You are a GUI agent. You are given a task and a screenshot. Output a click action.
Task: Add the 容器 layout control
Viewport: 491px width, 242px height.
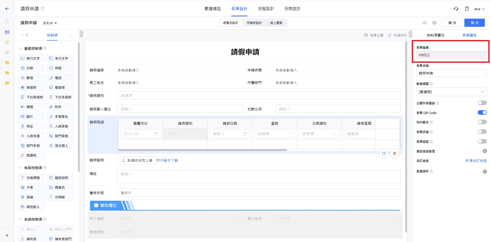pos(32,197)
